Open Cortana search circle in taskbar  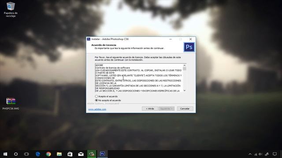[16, 154]
